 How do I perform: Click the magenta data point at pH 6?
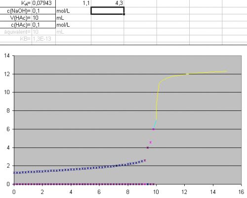tap(153, 129)
